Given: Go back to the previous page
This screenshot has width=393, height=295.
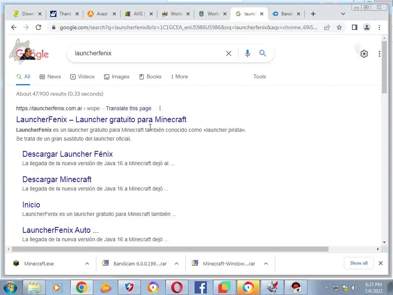Looking at the screenshot, I should pyautogui.click(x=14, y=27).
